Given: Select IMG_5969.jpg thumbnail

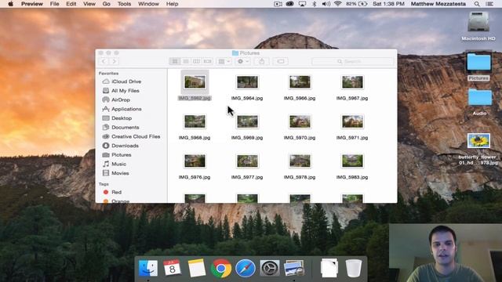Looking at the screenshot, I should [247, 121].
